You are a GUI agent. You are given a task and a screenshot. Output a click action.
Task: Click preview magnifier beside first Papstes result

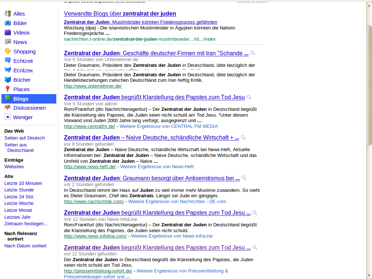pyautogui.click(x=249, y=97)
